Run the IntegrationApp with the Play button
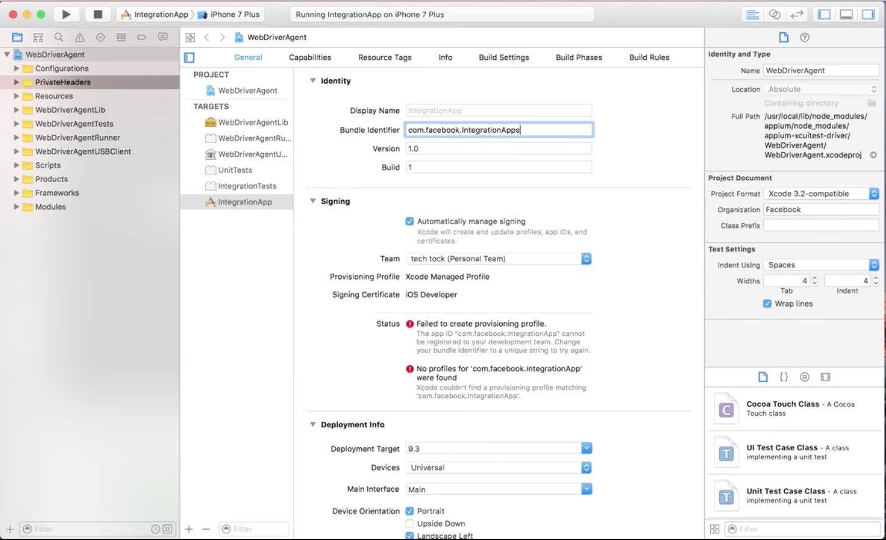This screenshot has width=886, height=540. (x=67, y=14)
